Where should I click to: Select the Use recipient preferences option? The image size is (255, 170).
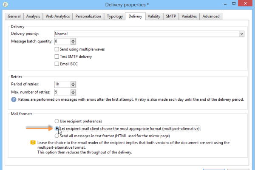[57, 121]
